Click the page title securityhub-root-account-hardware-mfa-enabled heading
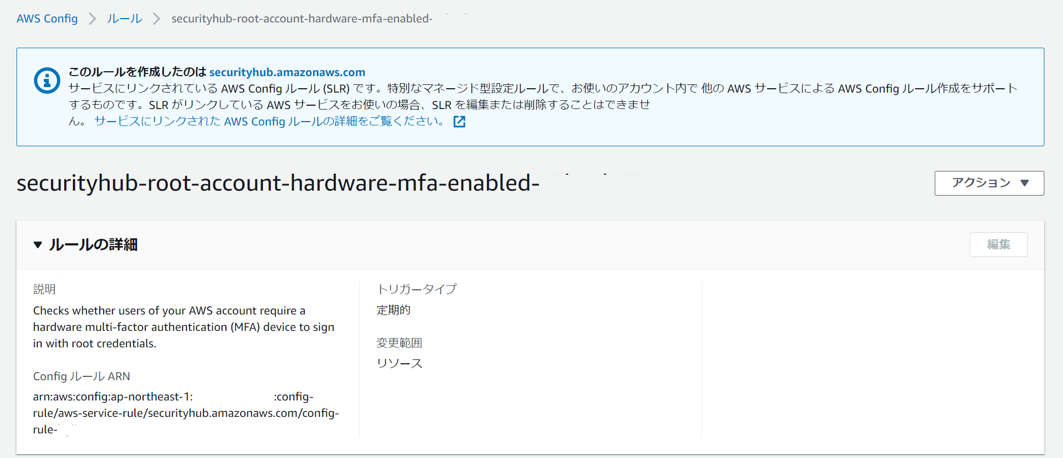 pos(278,183)
